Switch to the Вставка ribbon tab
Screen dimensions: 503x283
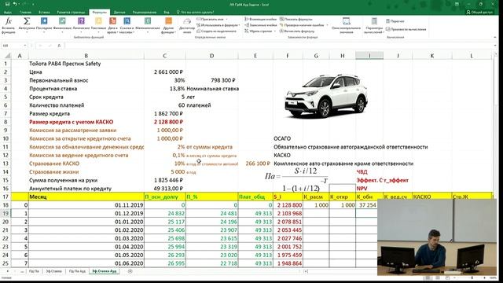pyautogui.click(x=44, y=13)
